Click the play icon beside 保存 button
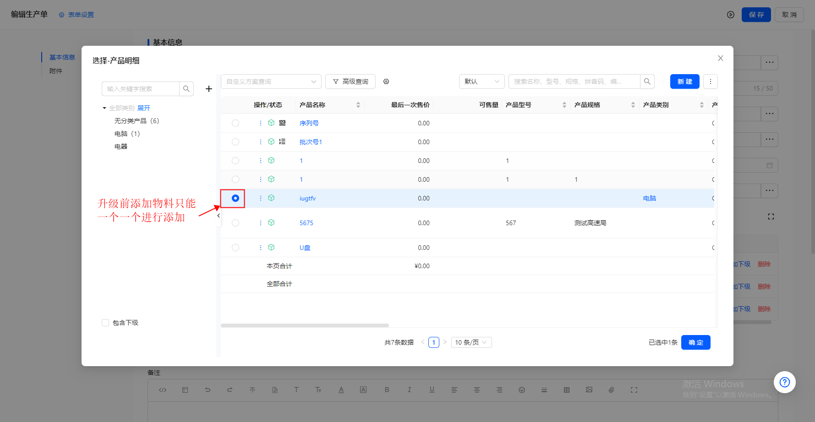815x422 pixels. point(731,15)
